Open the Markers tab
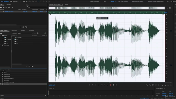The height and width of the screenshot is (99, 176). pos(23,31)
